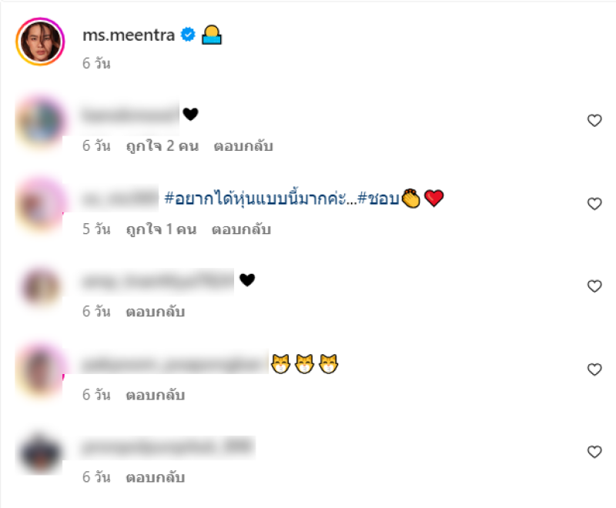The image size is (616, 508).
Task: Open the #อยากได้หุ่นแบบนี้มากค่ะ hashtag
Action: 260,199
